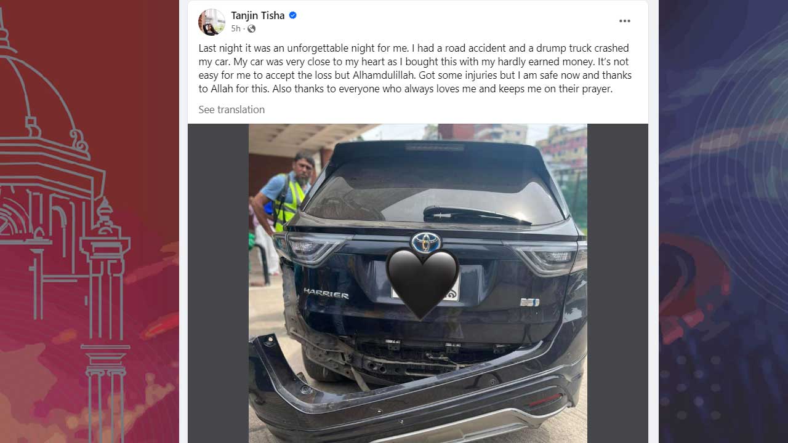Open the post options three-dot menu
Image resolution: width=788 pixels, height=443 pixels.
(x=624, y=21)
